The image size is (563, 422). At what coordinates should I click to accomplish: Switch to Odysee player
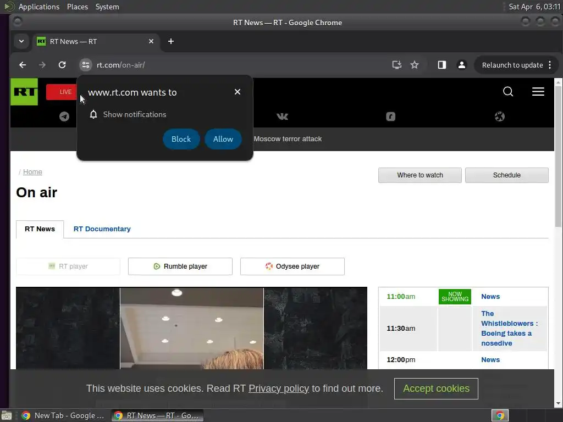(x=292, y=266)
